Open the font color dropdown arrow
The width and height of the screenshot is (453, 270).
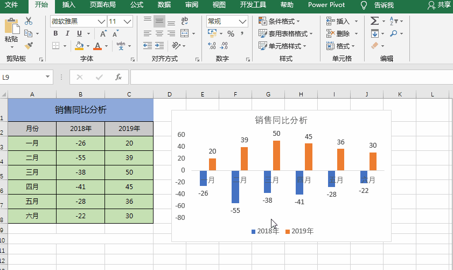[x=106, y=46]
